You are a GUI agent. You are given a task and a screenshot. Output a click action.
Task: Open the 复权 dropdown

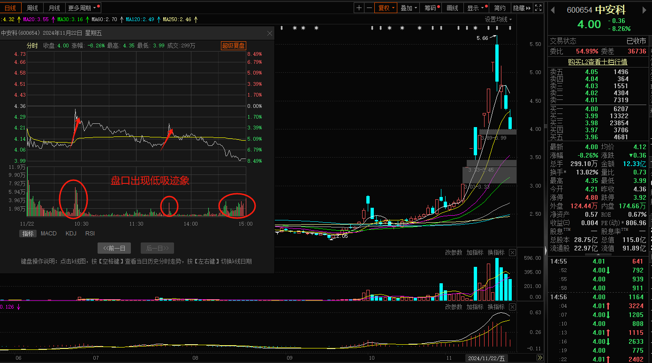point(386,8)
